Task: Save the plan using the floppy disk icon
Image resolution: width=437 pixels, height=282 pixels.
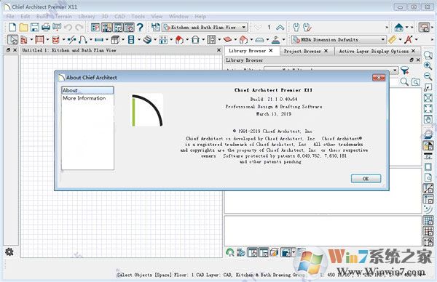Action: [x=34, y=27]
